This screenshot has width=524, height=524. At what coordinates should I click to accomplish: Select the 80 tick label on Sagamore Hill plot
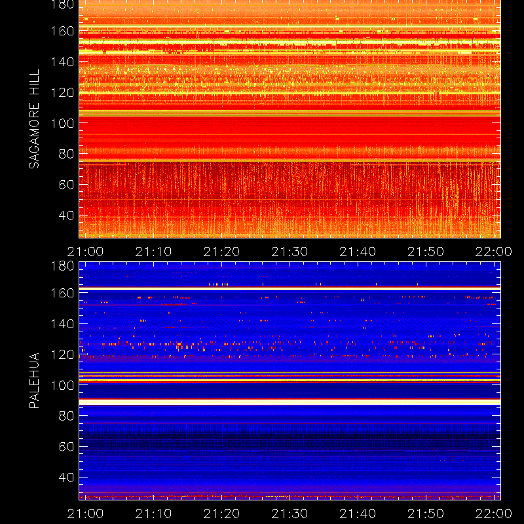tap(66, 154)
